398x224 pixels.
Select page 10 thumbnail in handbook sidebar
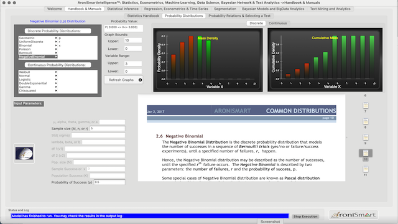366,153
